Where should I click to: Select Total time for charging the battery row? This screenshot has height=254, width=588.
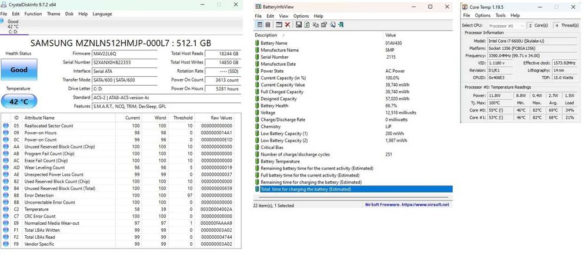353,189
